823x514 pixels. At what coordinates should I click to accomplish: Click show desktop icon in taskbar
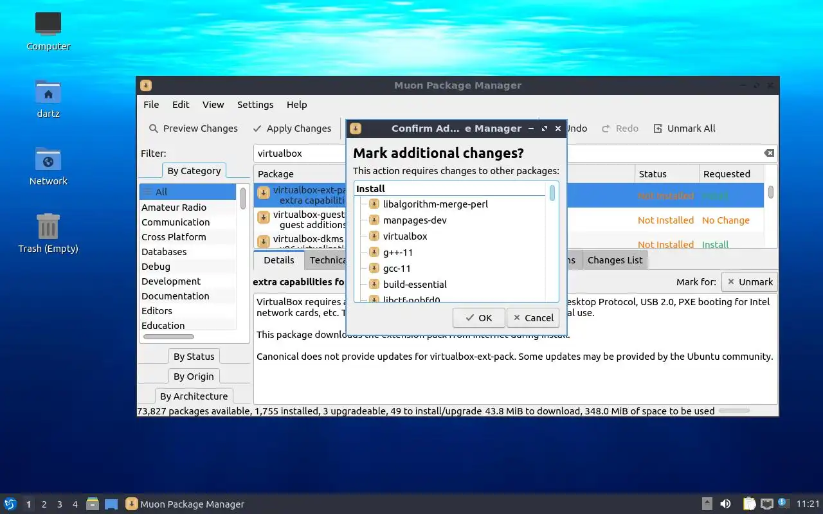[111, 504]
